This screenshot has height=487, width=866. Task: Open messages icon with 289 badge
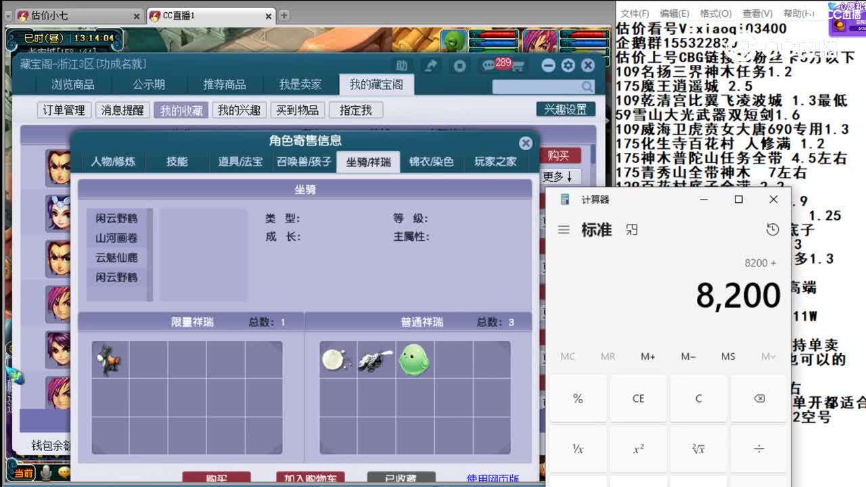488,66
